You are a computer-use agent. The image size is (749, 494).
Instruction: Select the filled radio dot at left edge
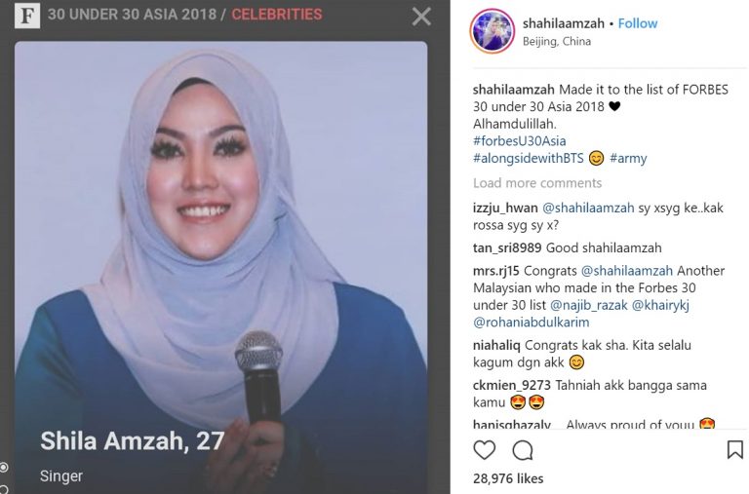click(x=3, y=467)
